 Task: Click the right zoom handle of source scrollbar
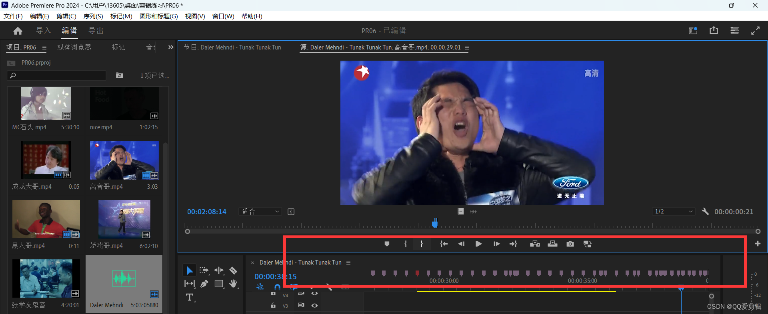point(758,231)
